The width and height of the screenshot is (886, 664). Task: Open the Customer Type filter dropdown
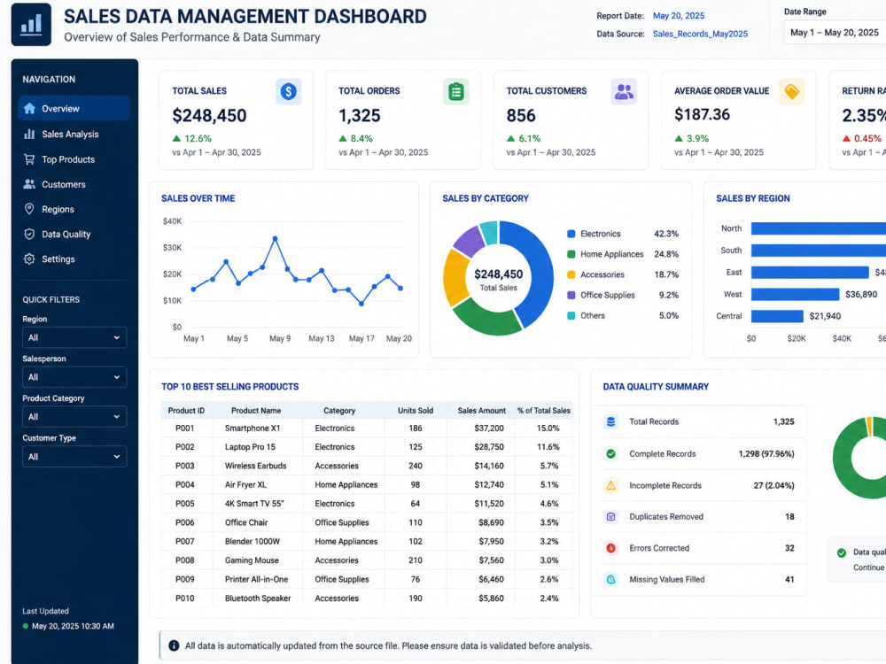(74, 457)
